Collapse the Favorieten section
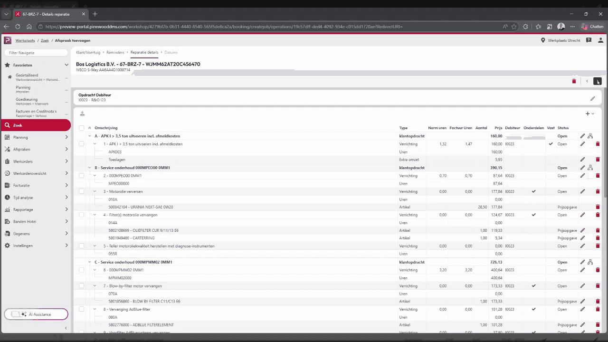The height and width of the screenshot is (342, 608). (66, 65)
